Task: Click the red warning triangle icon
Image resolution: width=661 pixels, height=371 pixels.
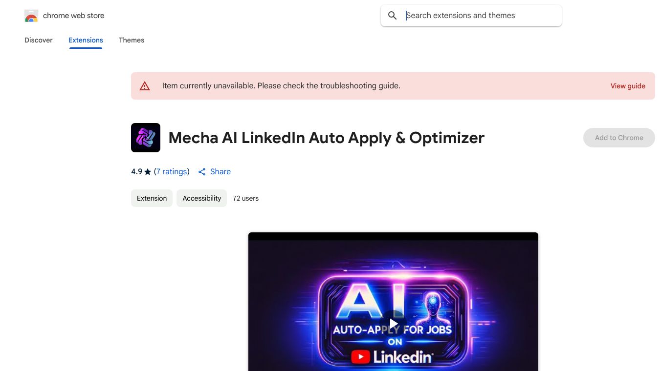Action: [145, 86]
